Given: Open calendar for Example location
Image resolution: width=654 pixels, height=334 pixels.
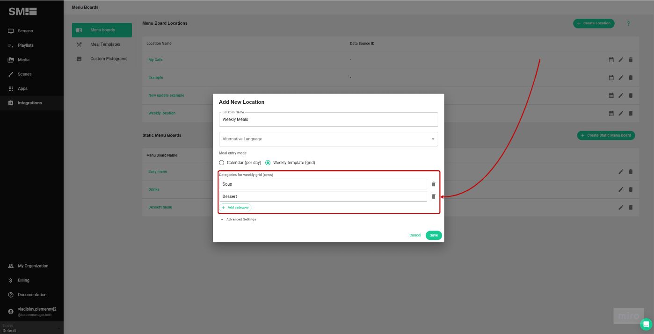Looking at the screenshot, I should point(611,78).
